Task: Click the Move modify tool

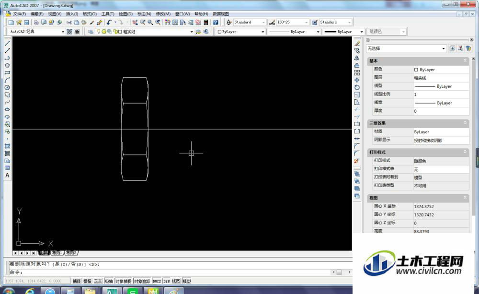Action: tap(357, 80)
